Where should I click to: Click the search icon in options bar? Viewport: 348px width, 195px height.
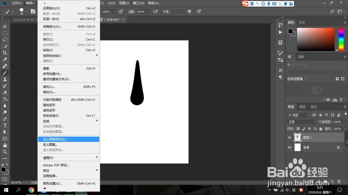(x=332, y=12)
